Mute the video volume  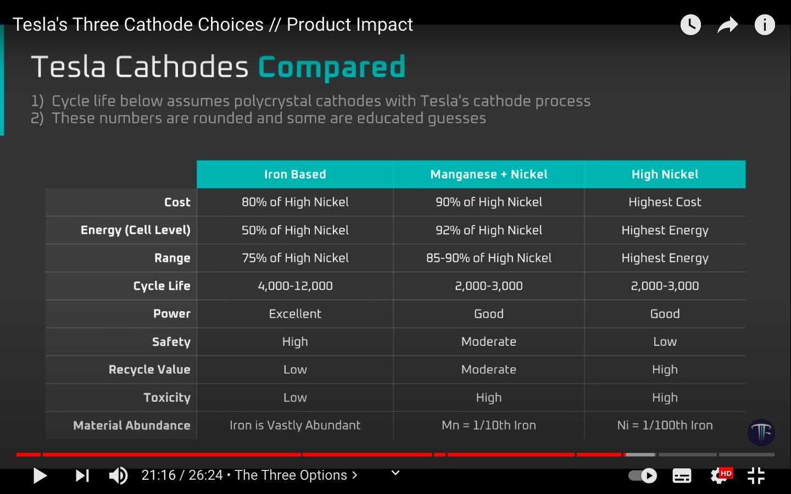118,475
